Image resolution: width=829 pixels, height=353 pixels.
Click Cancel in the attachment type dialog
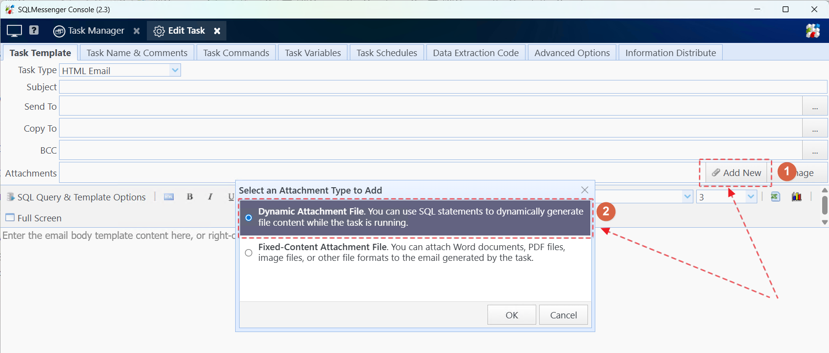tap(564, 315)
